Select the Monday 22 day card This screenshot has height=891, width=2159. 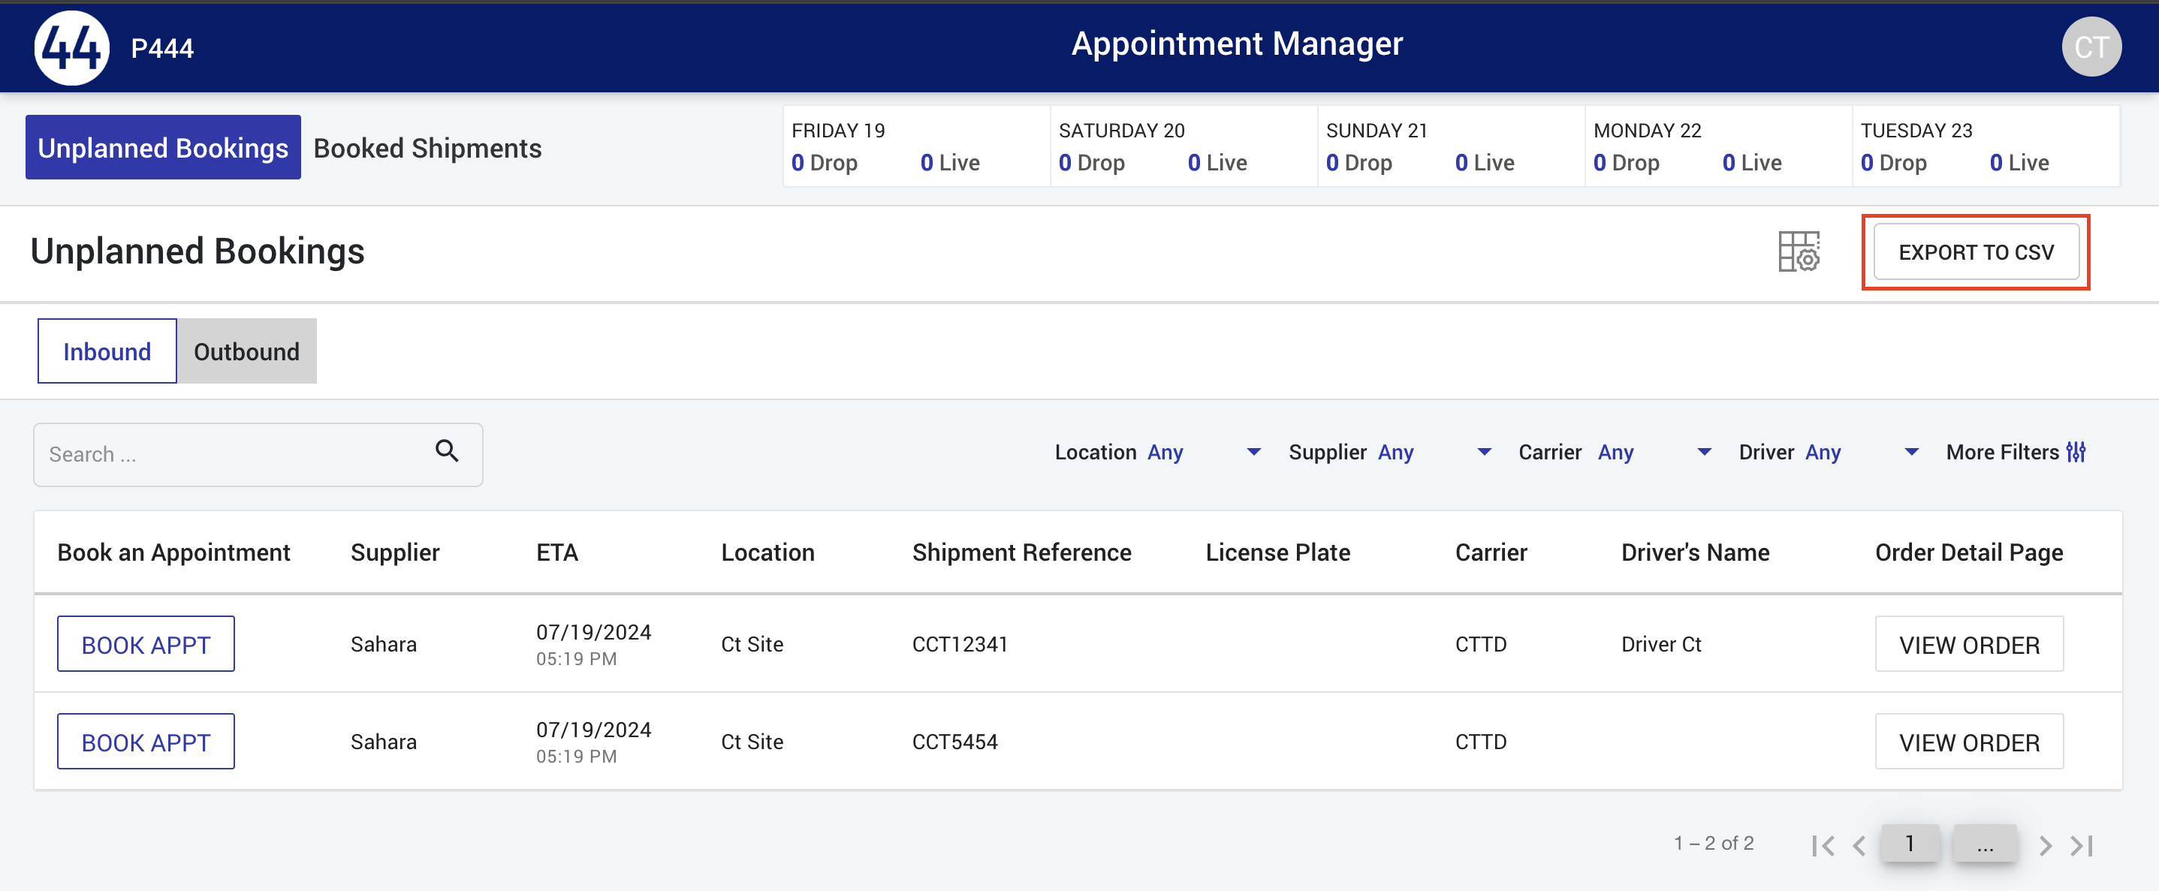(x=1718, y=146)
